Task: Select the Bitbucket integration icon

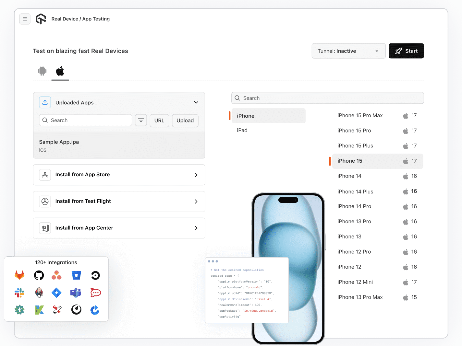Action: [76, 275]
